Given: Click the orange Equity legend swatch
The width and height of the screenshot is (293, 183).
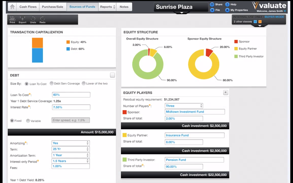Looking at the screenshot, I should pos(68,42).
